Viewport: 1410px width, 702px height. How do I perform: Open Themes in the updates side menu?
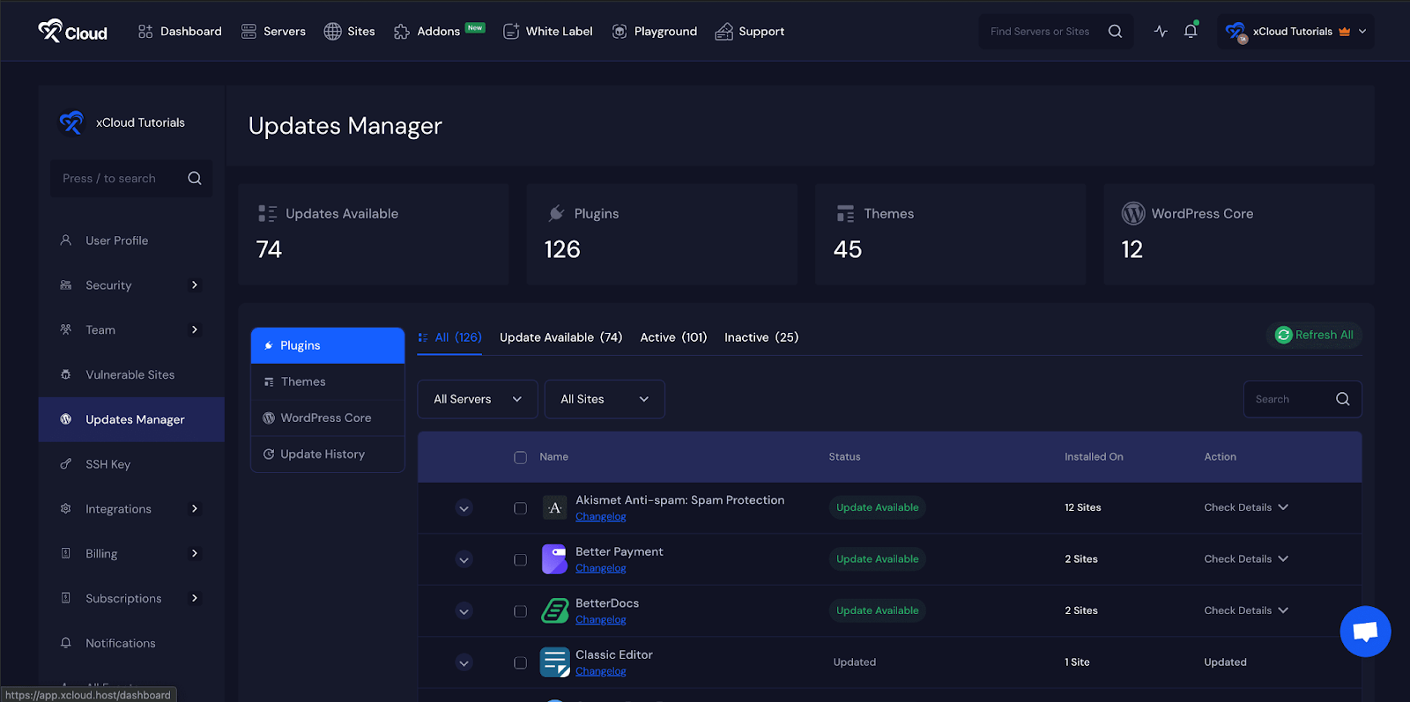tap(303, 381)
